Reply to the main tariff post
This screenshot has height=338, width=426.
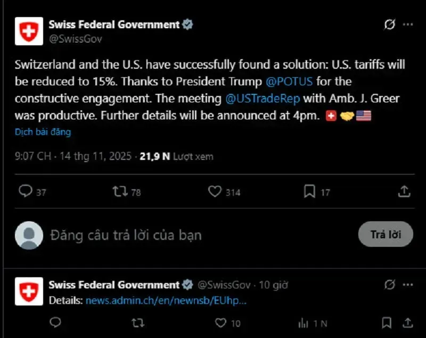[x=26, y=191]
